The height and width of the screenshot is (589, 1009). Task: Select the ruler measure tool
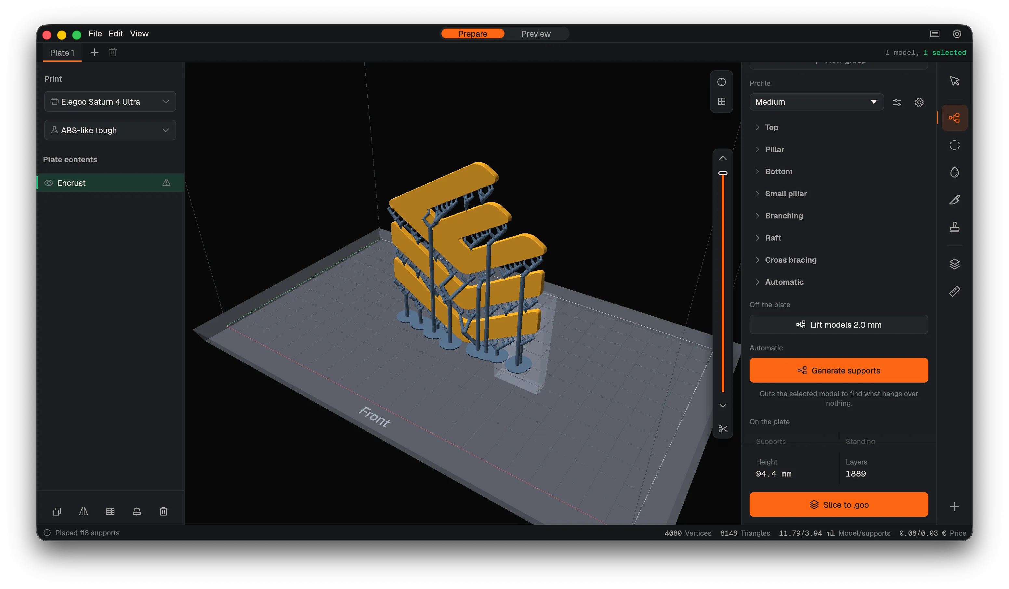point(954,291)
